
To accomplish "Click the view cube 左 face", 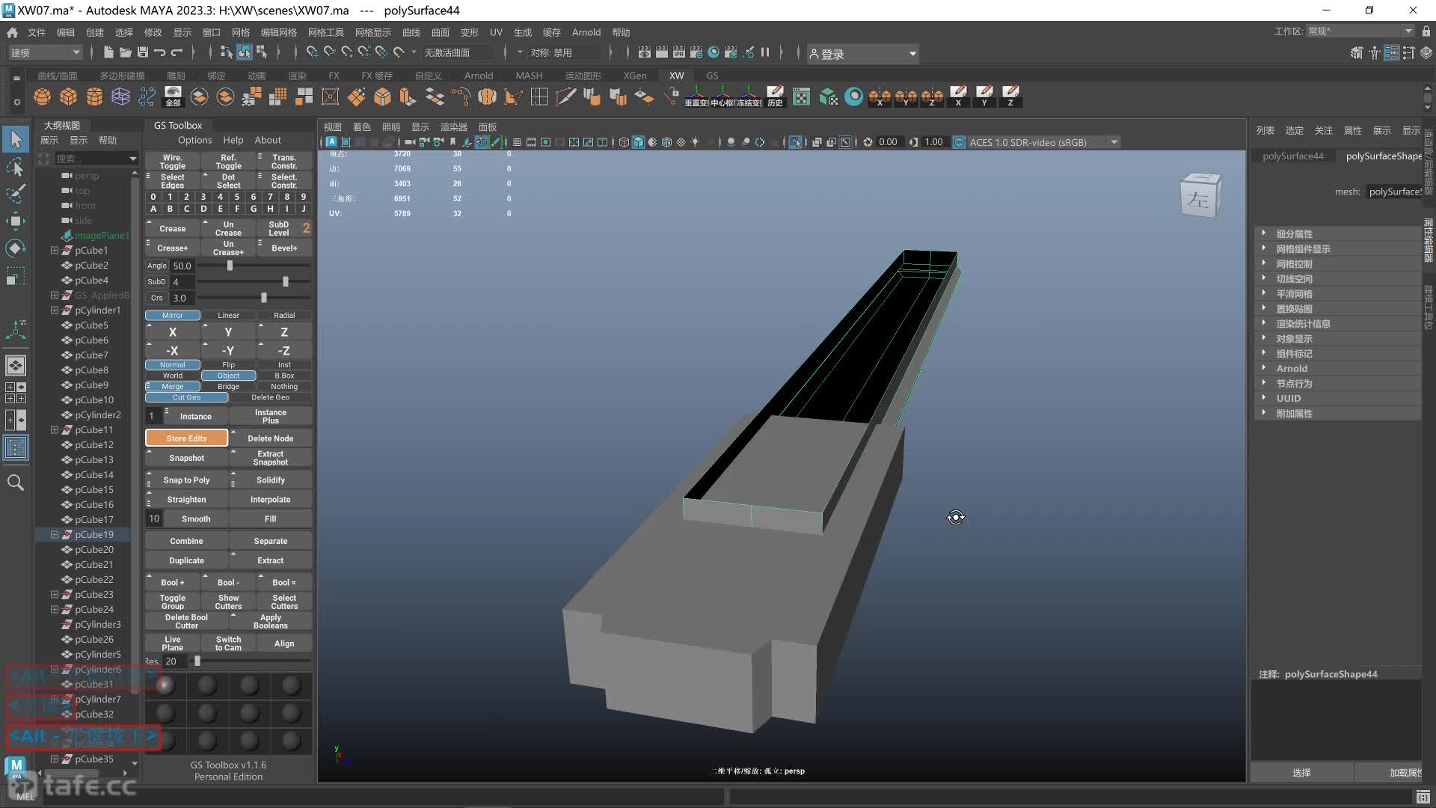I will pos(1199,200).
